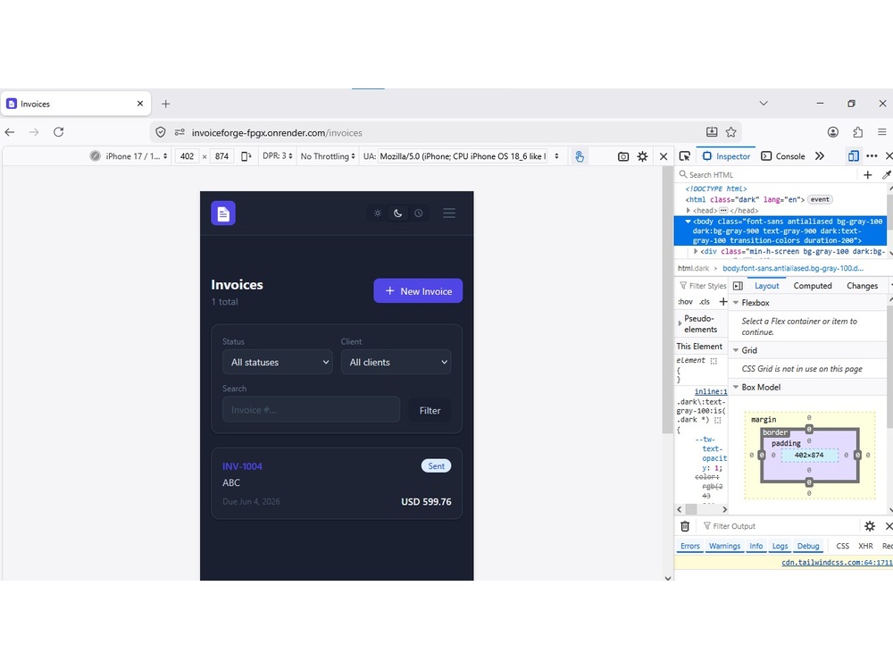This screenshot has height=670, width=893.
Task: Click the event badge on html
Action: tap(820, 199)
